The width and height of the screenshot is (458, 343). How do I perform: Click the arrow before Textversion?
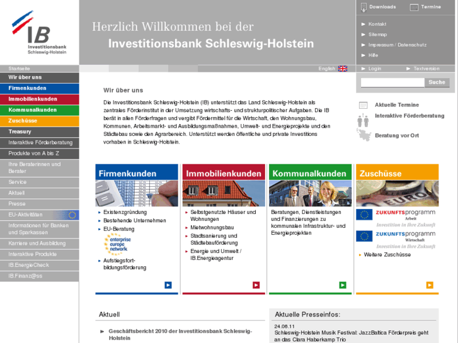click(408, 69)
